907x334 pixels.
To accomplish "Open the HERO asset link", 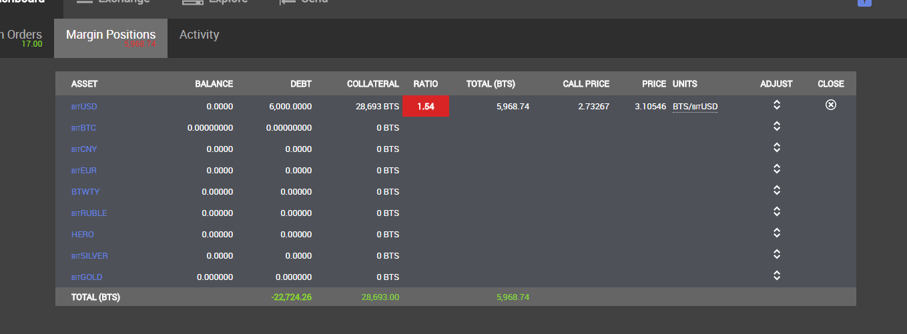I will coord(83,235).
